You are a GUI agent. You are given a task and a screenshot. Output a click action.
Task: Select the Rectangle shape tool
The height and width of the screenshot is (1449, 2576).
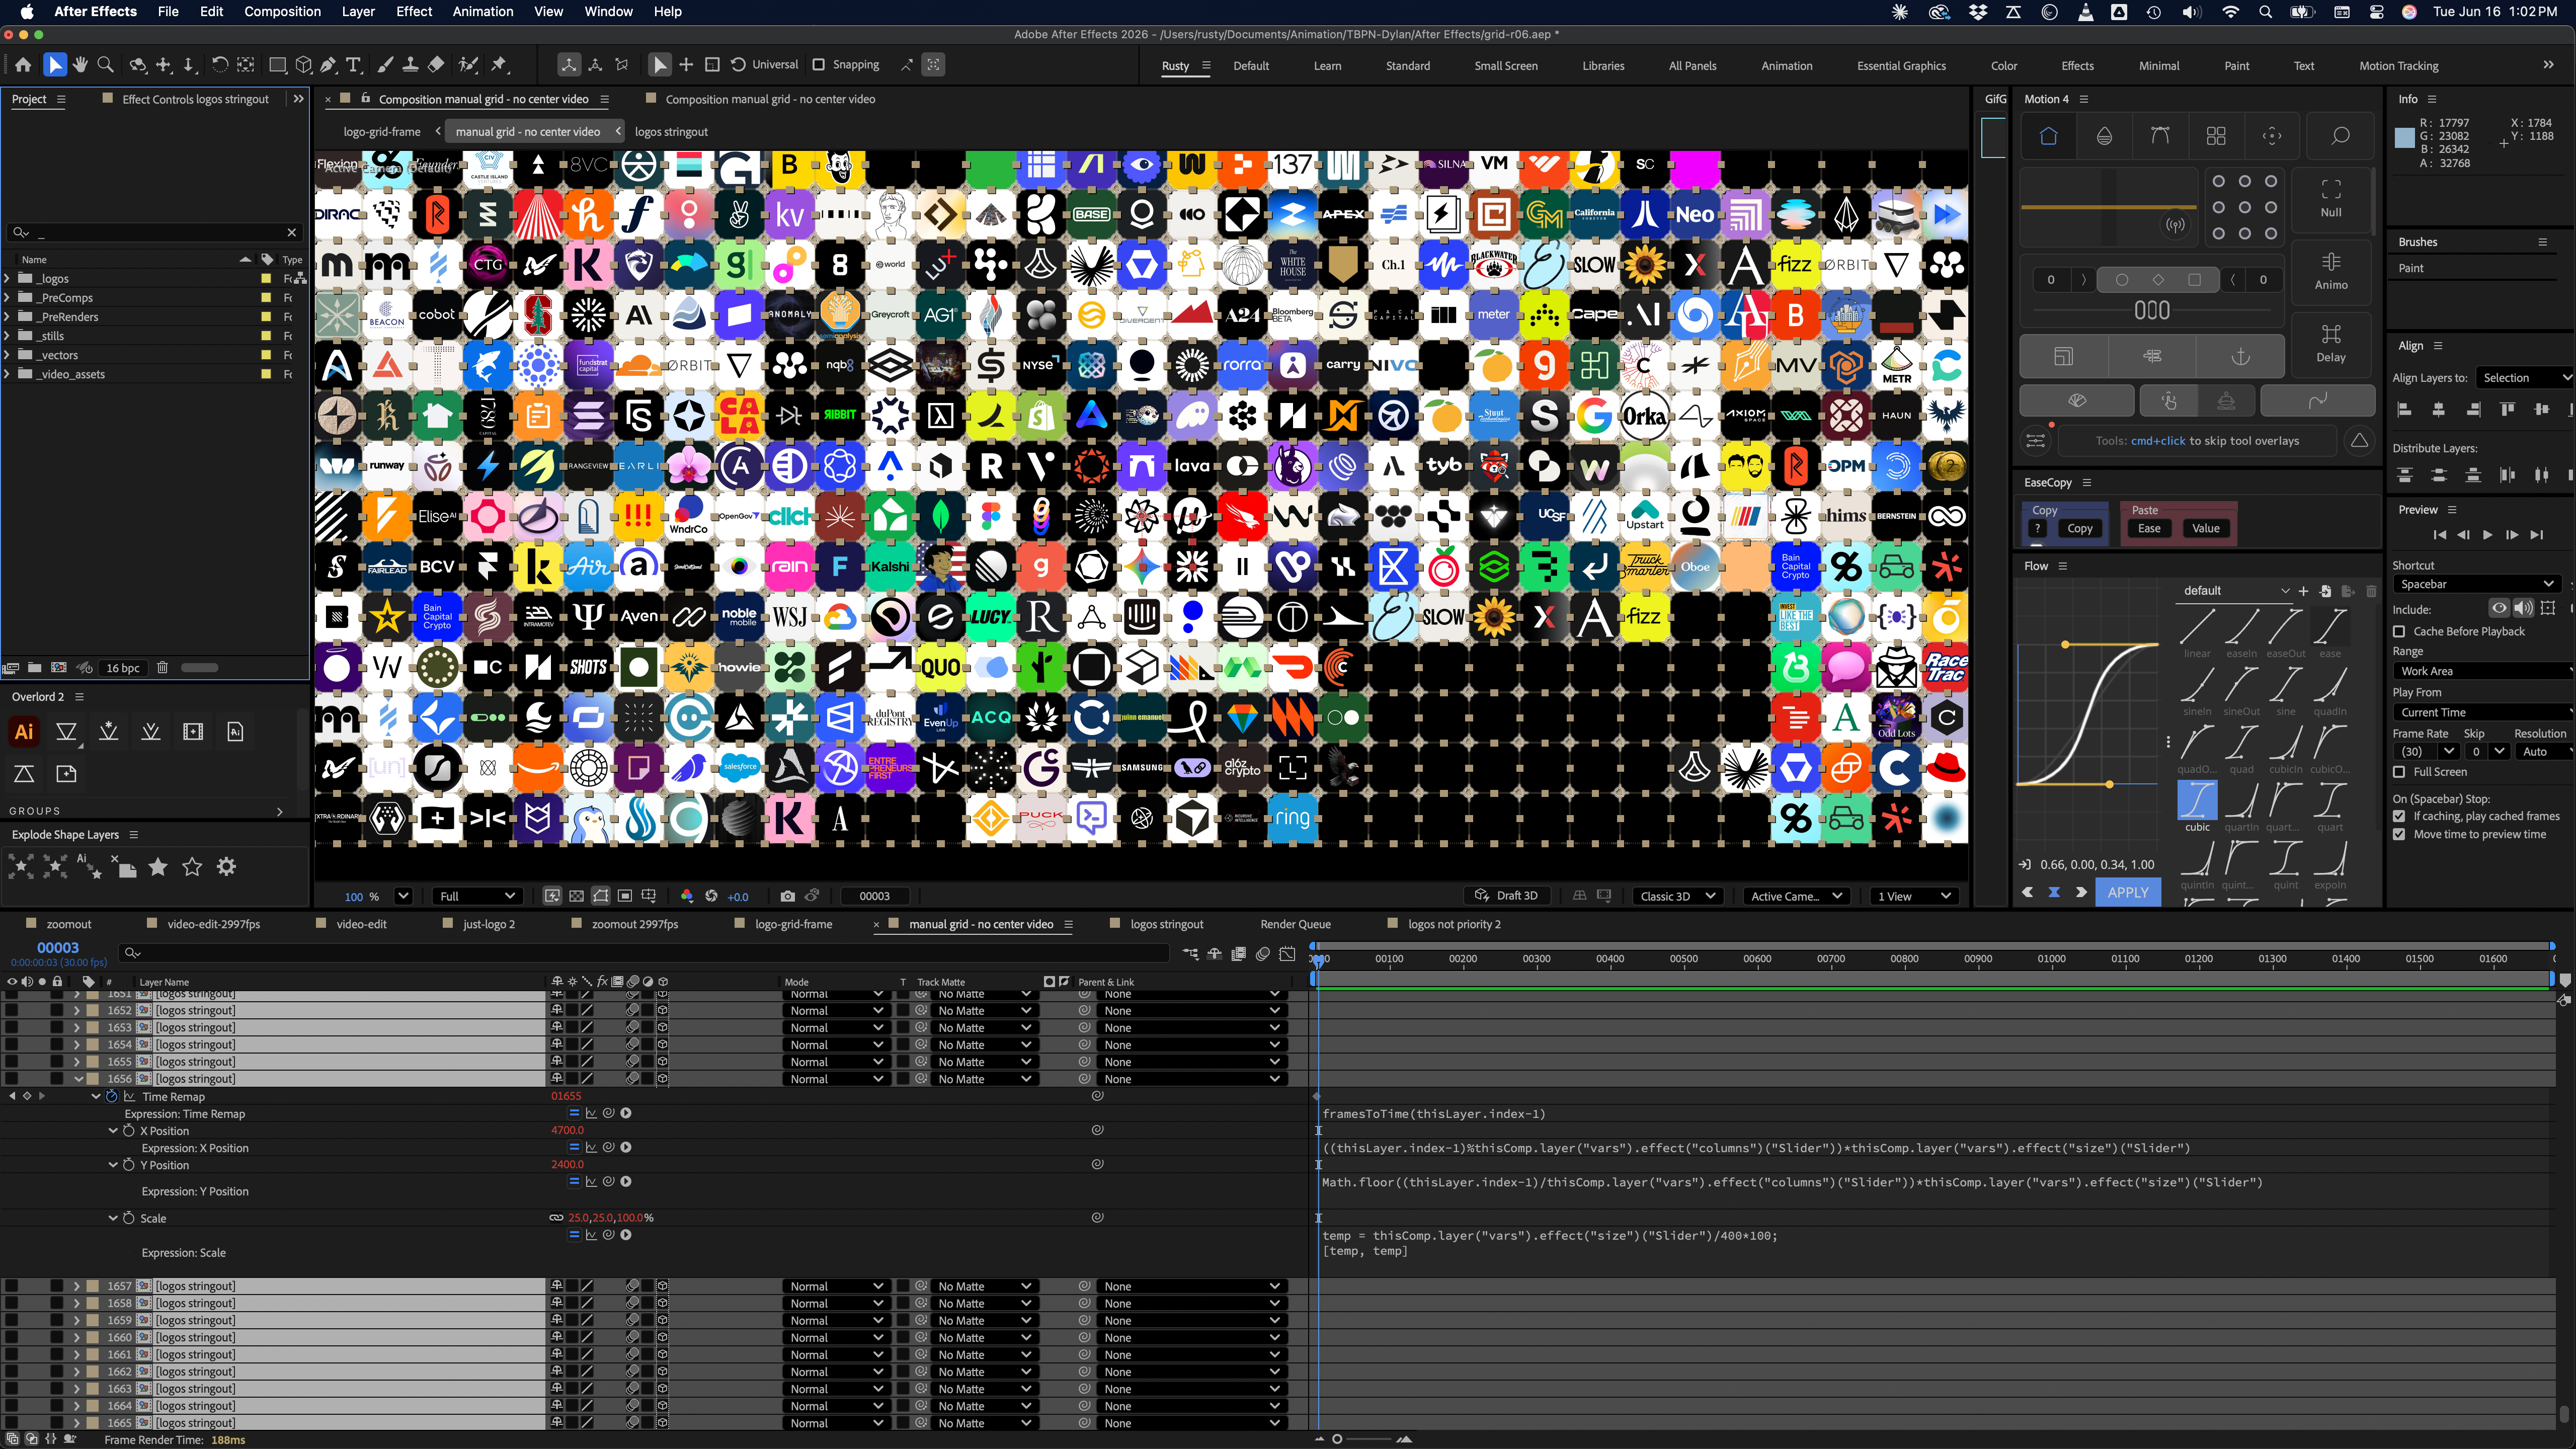coord(278,65)
